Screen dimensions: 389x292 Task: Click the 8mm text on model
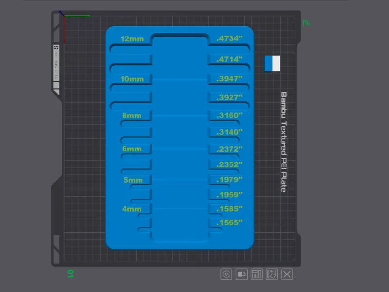(132, 116)
